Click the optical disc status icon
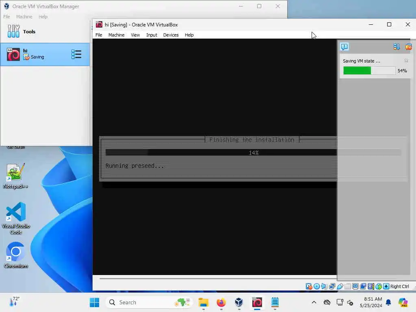 pos(316,286)
